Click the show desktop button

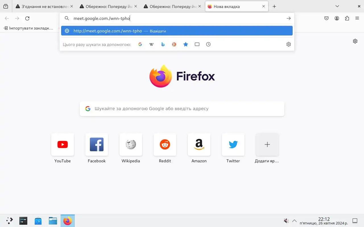click(x=355, y=221)
